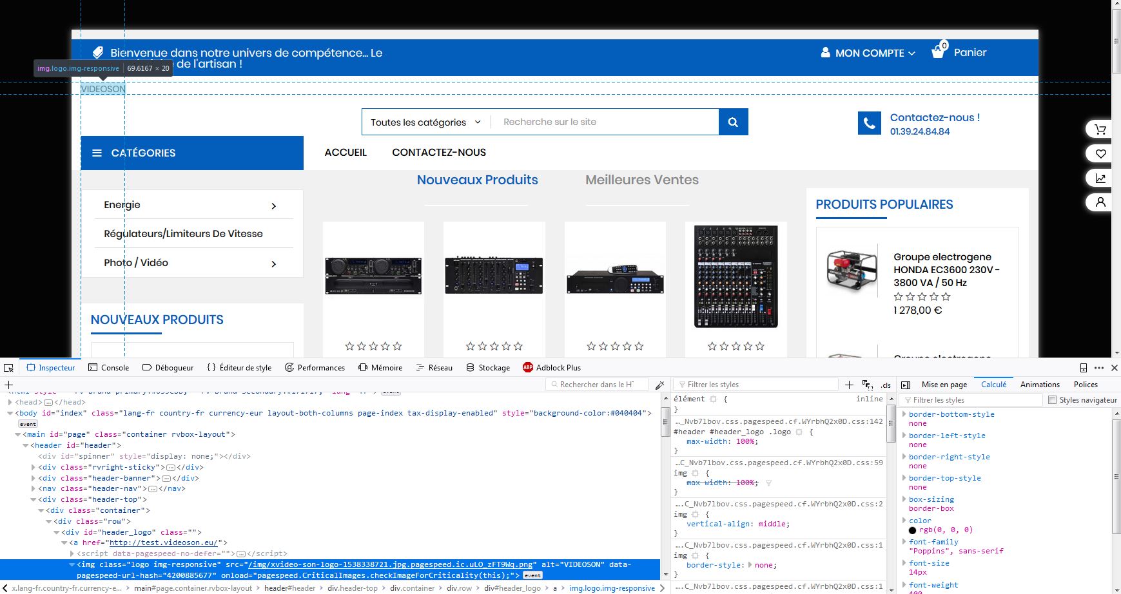Select the Meilleures Ventes tab heading

(x=642, y=180)
